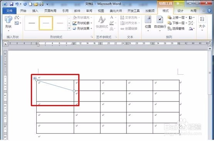Switch to the drawing tools 格式 tab
Image resolution: width=214 pixels, height=141 pixels.
click(x=165, y=11)
